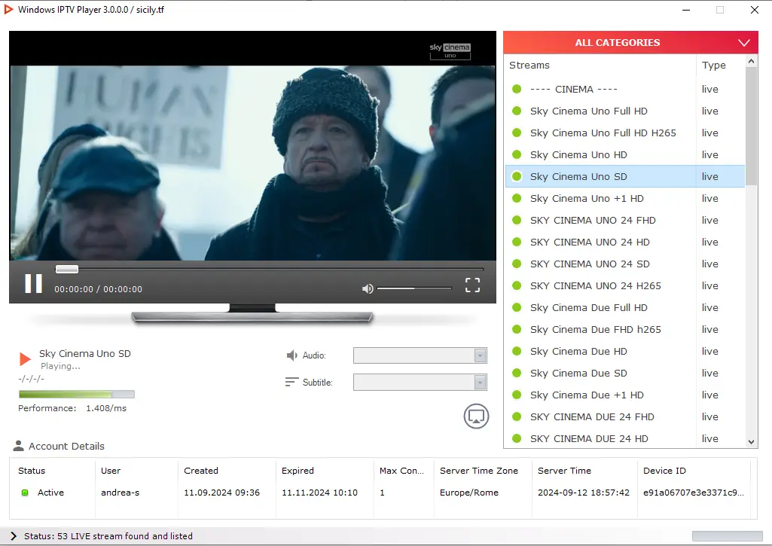This screenshot has height=546, width=772.
Task: Click the green status dot of Sky Cinema Uno HD
Action: 517,154
